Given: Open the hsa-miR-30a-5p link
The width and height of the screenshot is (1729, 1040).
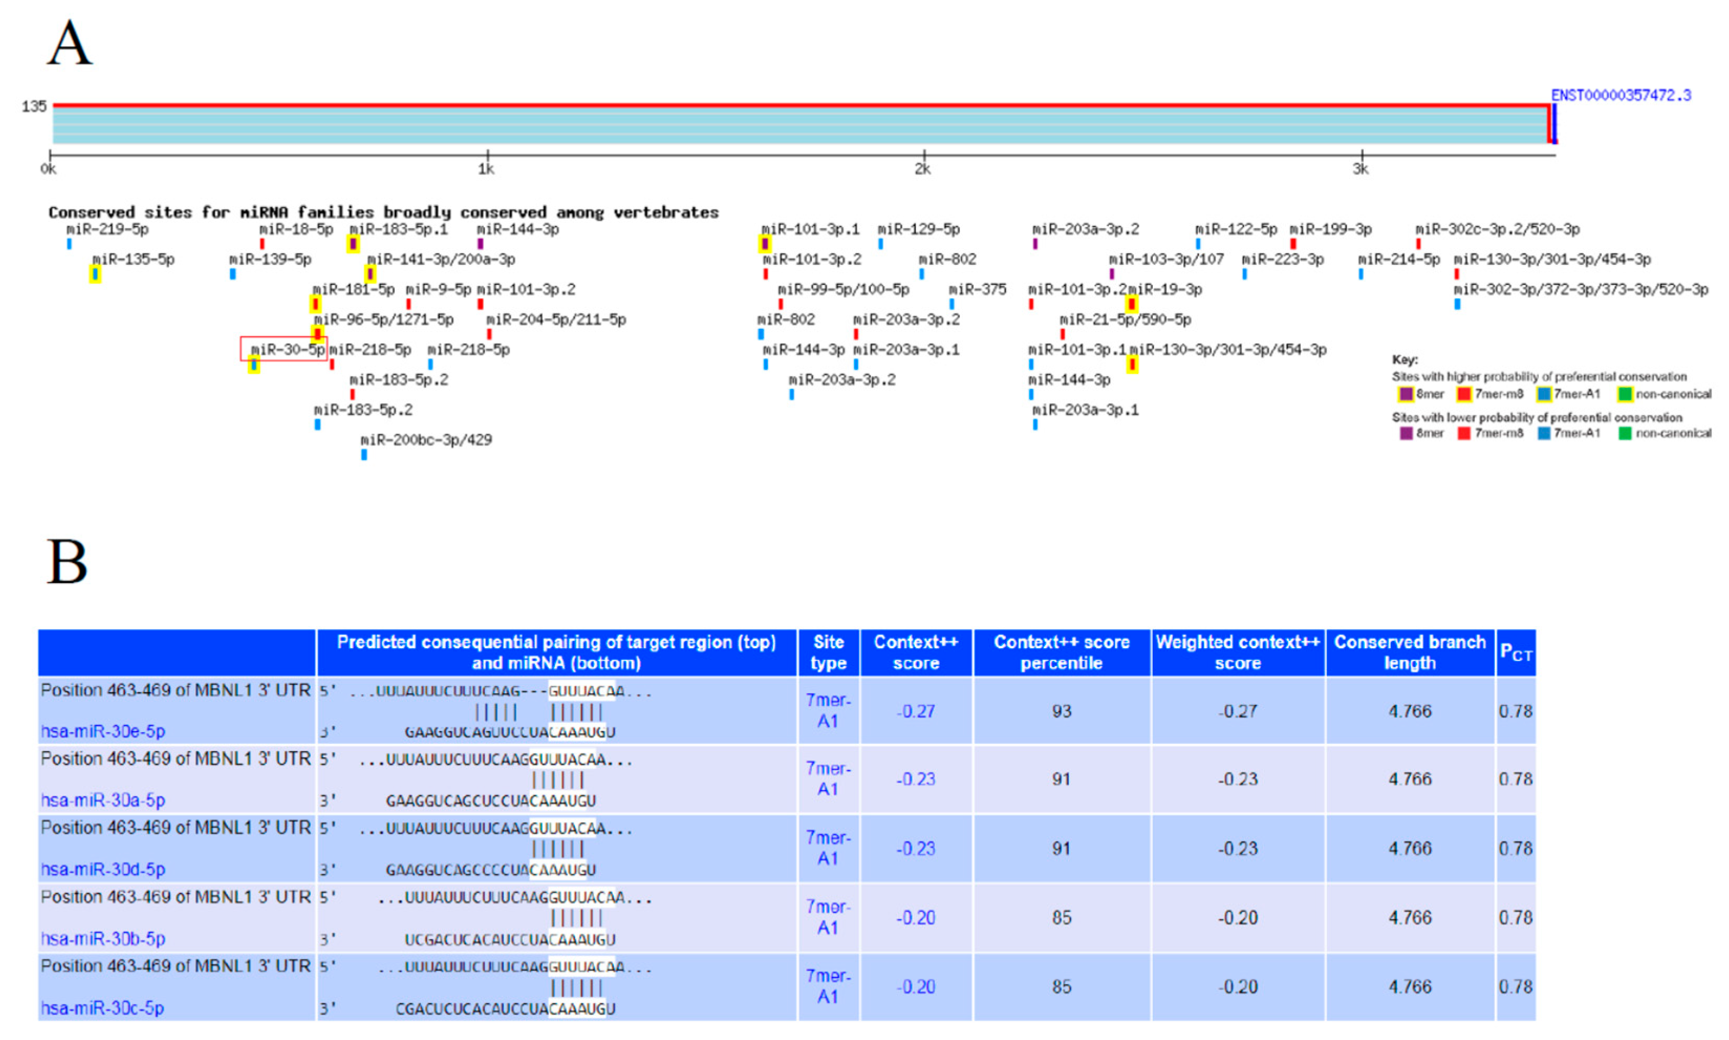Looking at the screenshot, I should tap(102, 800).
